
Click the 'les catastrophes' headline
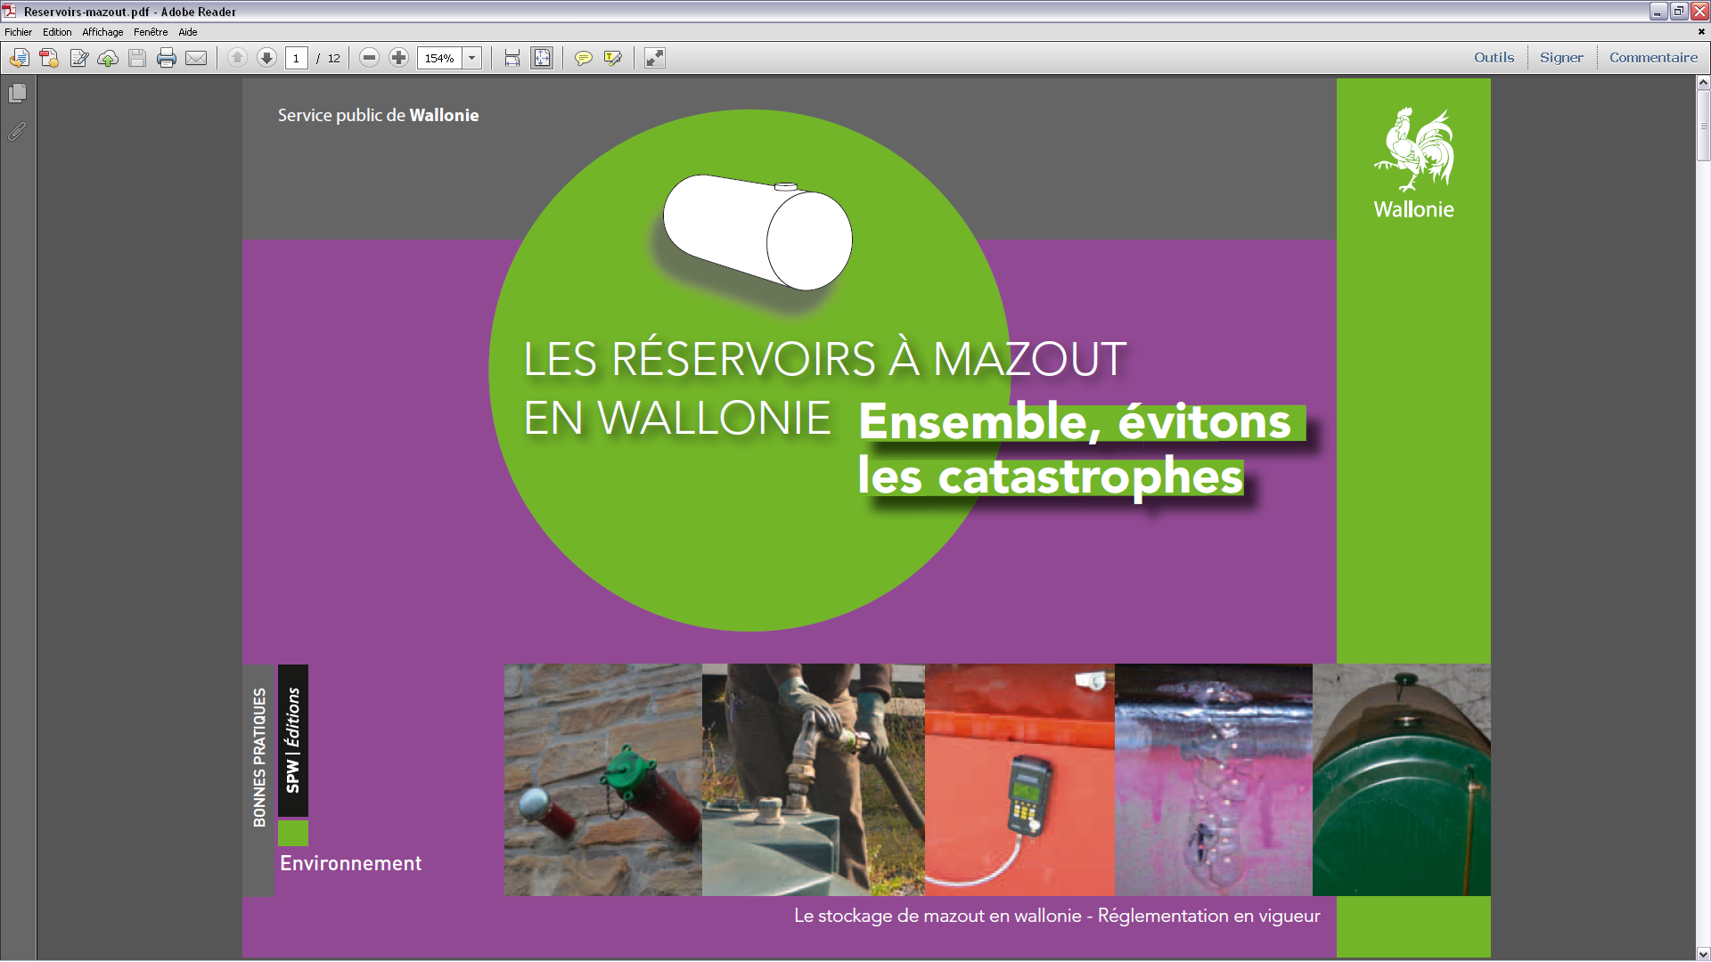[1050, 477]
